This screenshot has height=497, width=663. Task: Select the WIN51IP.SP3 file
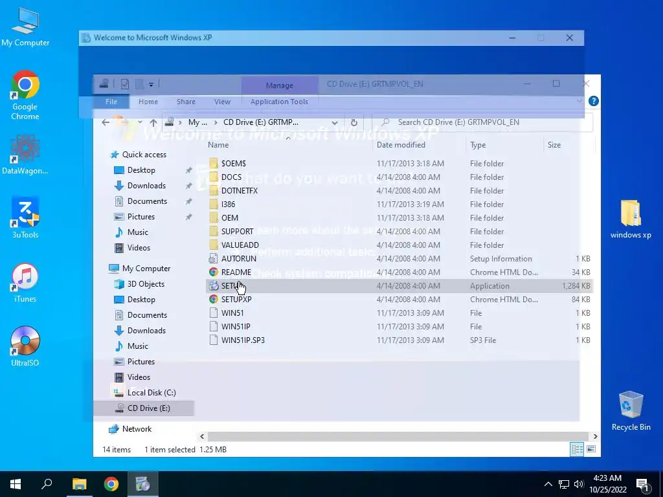tap(243, 340)
